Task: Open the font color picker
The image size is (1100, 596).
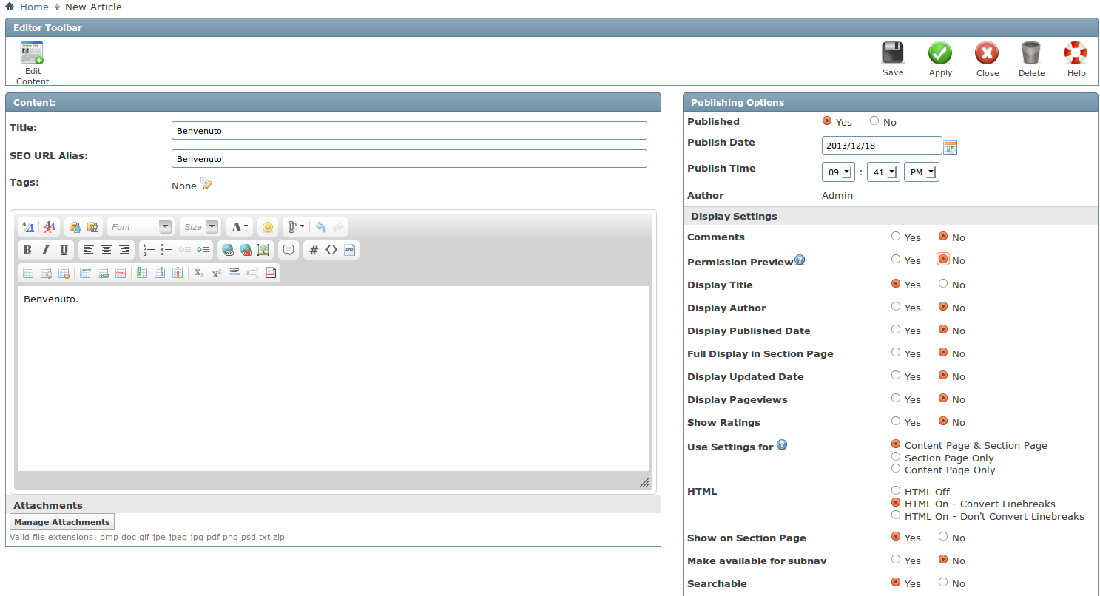Action: pyautogui.click(x=240, y=227)
